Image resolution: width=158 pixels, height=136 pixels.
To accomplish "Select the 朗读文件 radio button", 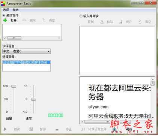I will (x=4, y=15).
